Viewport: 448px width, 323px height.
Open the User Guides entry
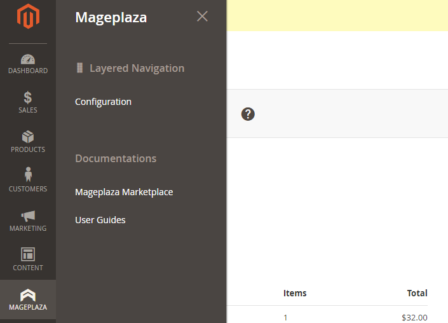100,220
